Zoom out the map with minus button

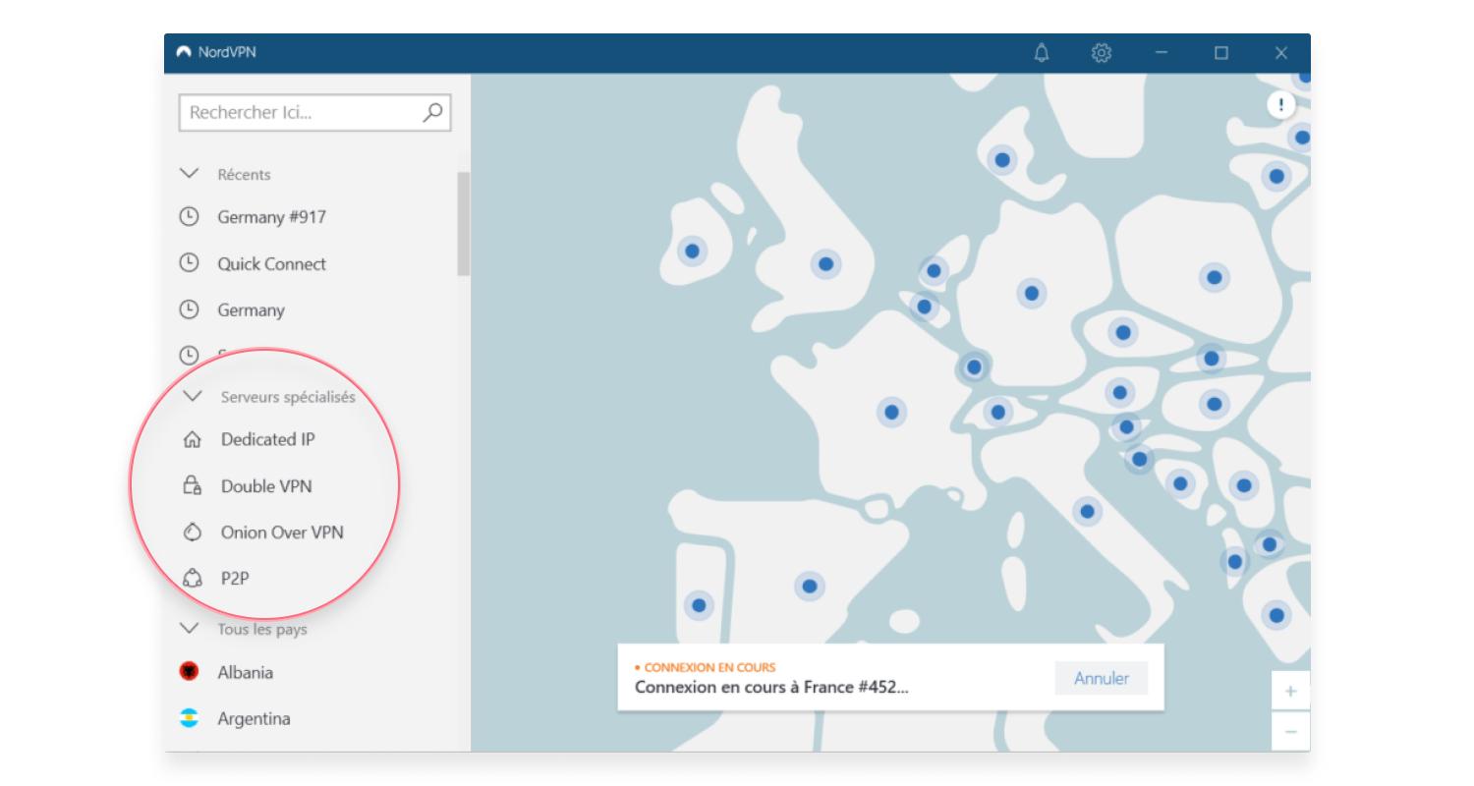pyautogui.click(x=1290, y=732)
